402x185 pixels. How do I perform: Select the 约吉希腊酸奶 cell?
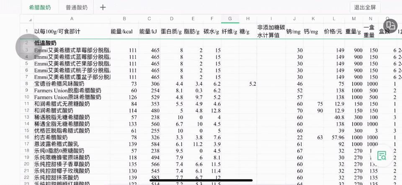[x=72, y=137]
